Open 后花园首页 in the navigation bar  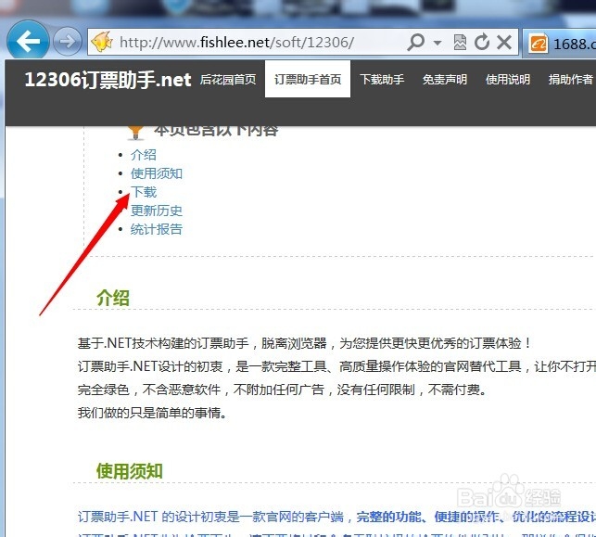[228, 80]
